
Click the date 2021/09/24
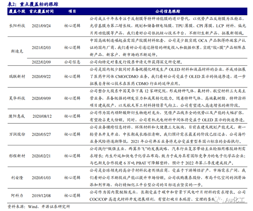coord(41,26)
